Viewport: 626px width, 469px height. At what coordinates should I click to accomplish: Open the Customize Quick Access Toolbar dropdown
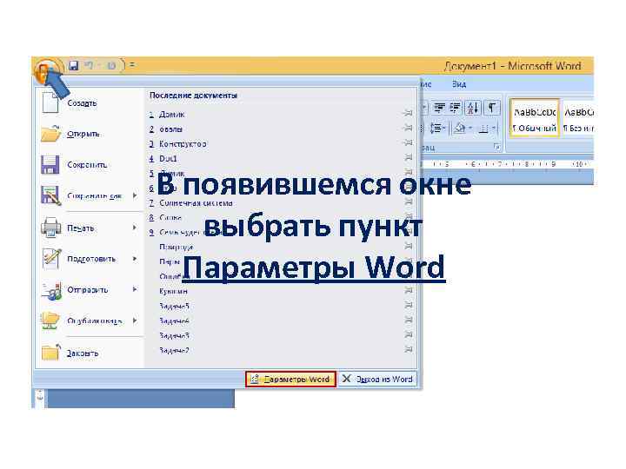click(x=132, y=65)
